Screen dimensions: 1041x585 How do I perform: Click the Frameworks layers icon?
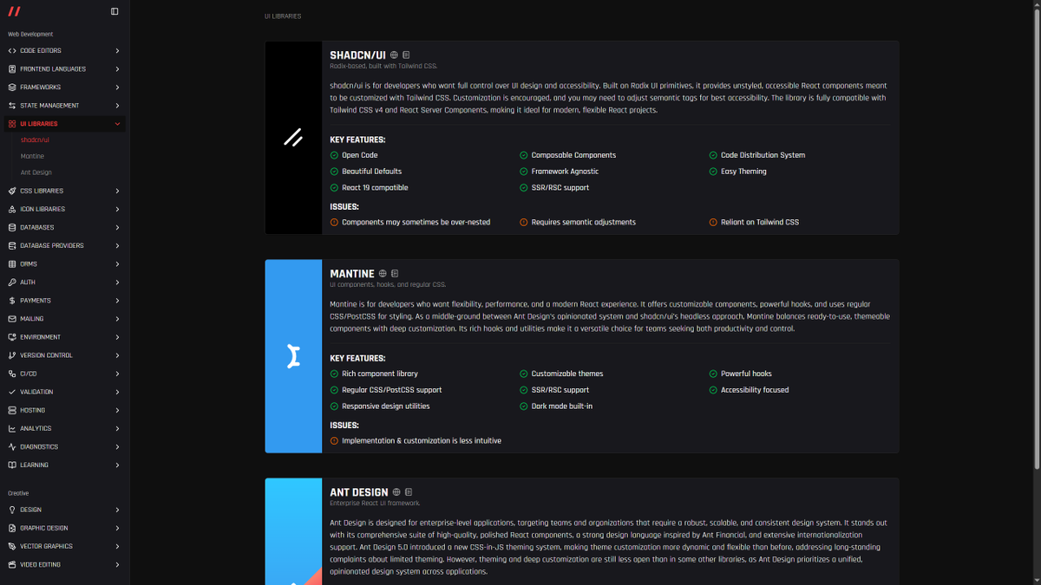(x=12, y=88)
